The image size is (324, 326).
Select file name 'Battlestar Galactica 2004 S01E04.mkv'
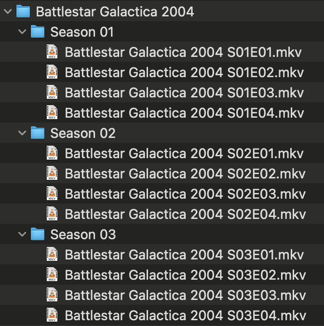click(185, 113)
